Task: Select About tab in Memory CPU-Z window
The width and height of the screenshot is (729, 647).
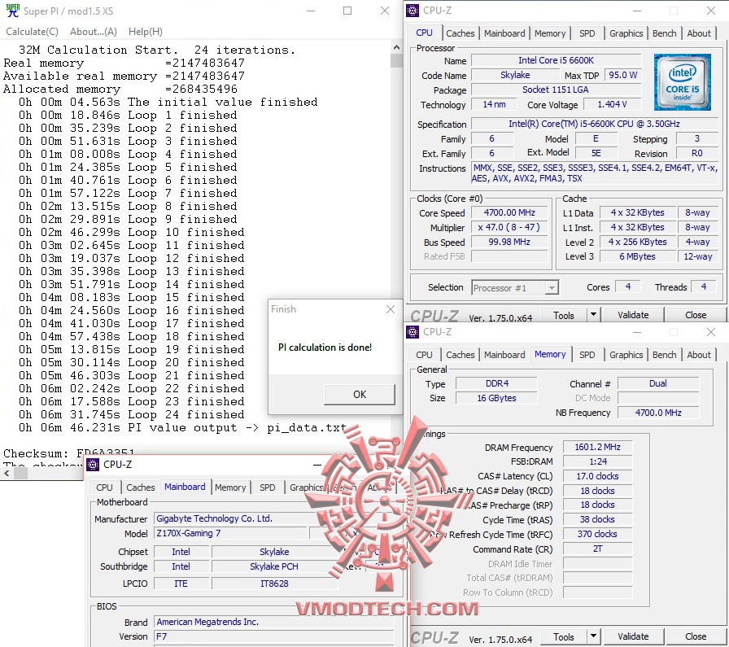Action: click(699, 355)
